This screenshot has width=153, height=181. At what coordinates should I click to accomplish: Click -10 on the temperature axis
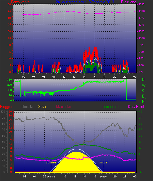point(140,172)
